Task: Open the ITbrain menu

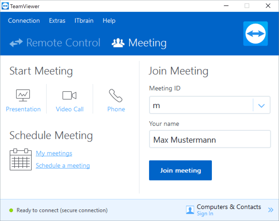Action: pos(84,21)
